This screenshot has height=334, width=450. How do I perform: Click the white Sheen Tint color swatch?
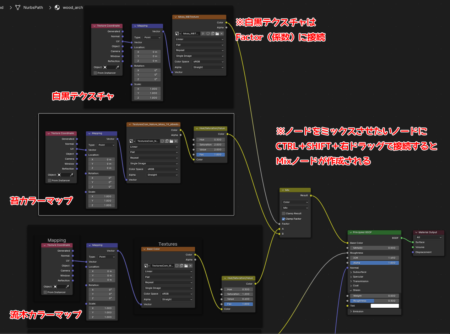(385, 306)
